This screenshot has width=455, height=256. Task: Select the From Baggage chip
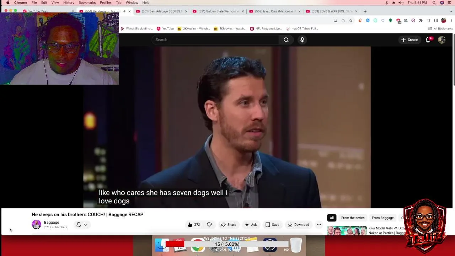pos(382,218)
